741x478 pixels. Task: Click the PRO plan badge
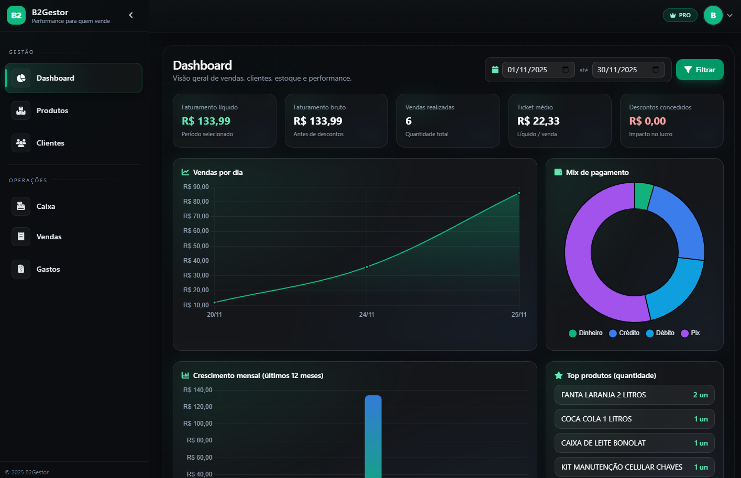tap(680, 15)
